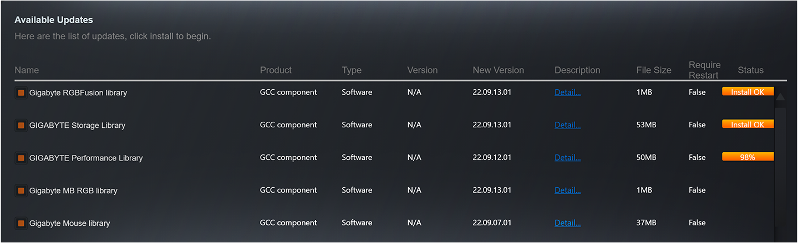The width and height of the screenshot is (798, 243).
Task: Open Detail link for Gigabyte Mouse library
Action: pyautogui.click(x=567, y=223)
